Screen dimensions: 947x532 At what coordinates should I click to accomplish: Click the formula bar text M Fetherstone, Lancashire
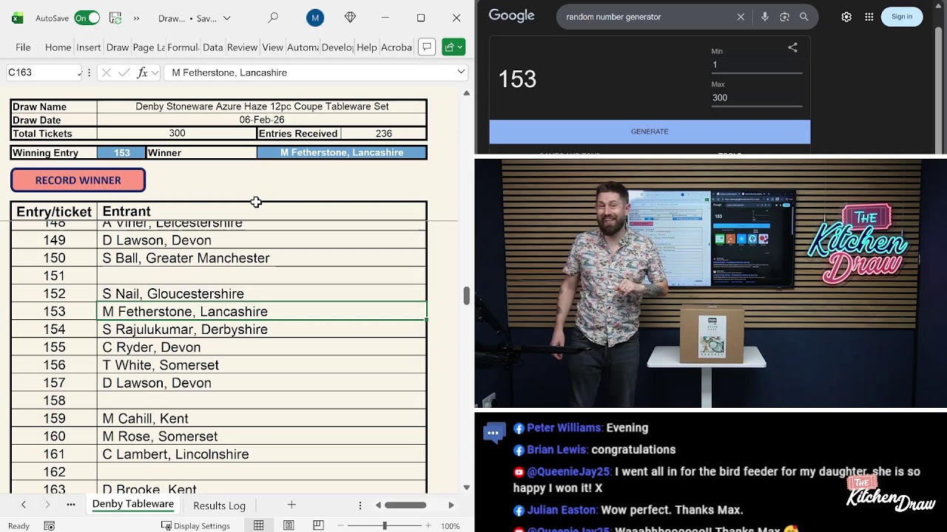229,72
